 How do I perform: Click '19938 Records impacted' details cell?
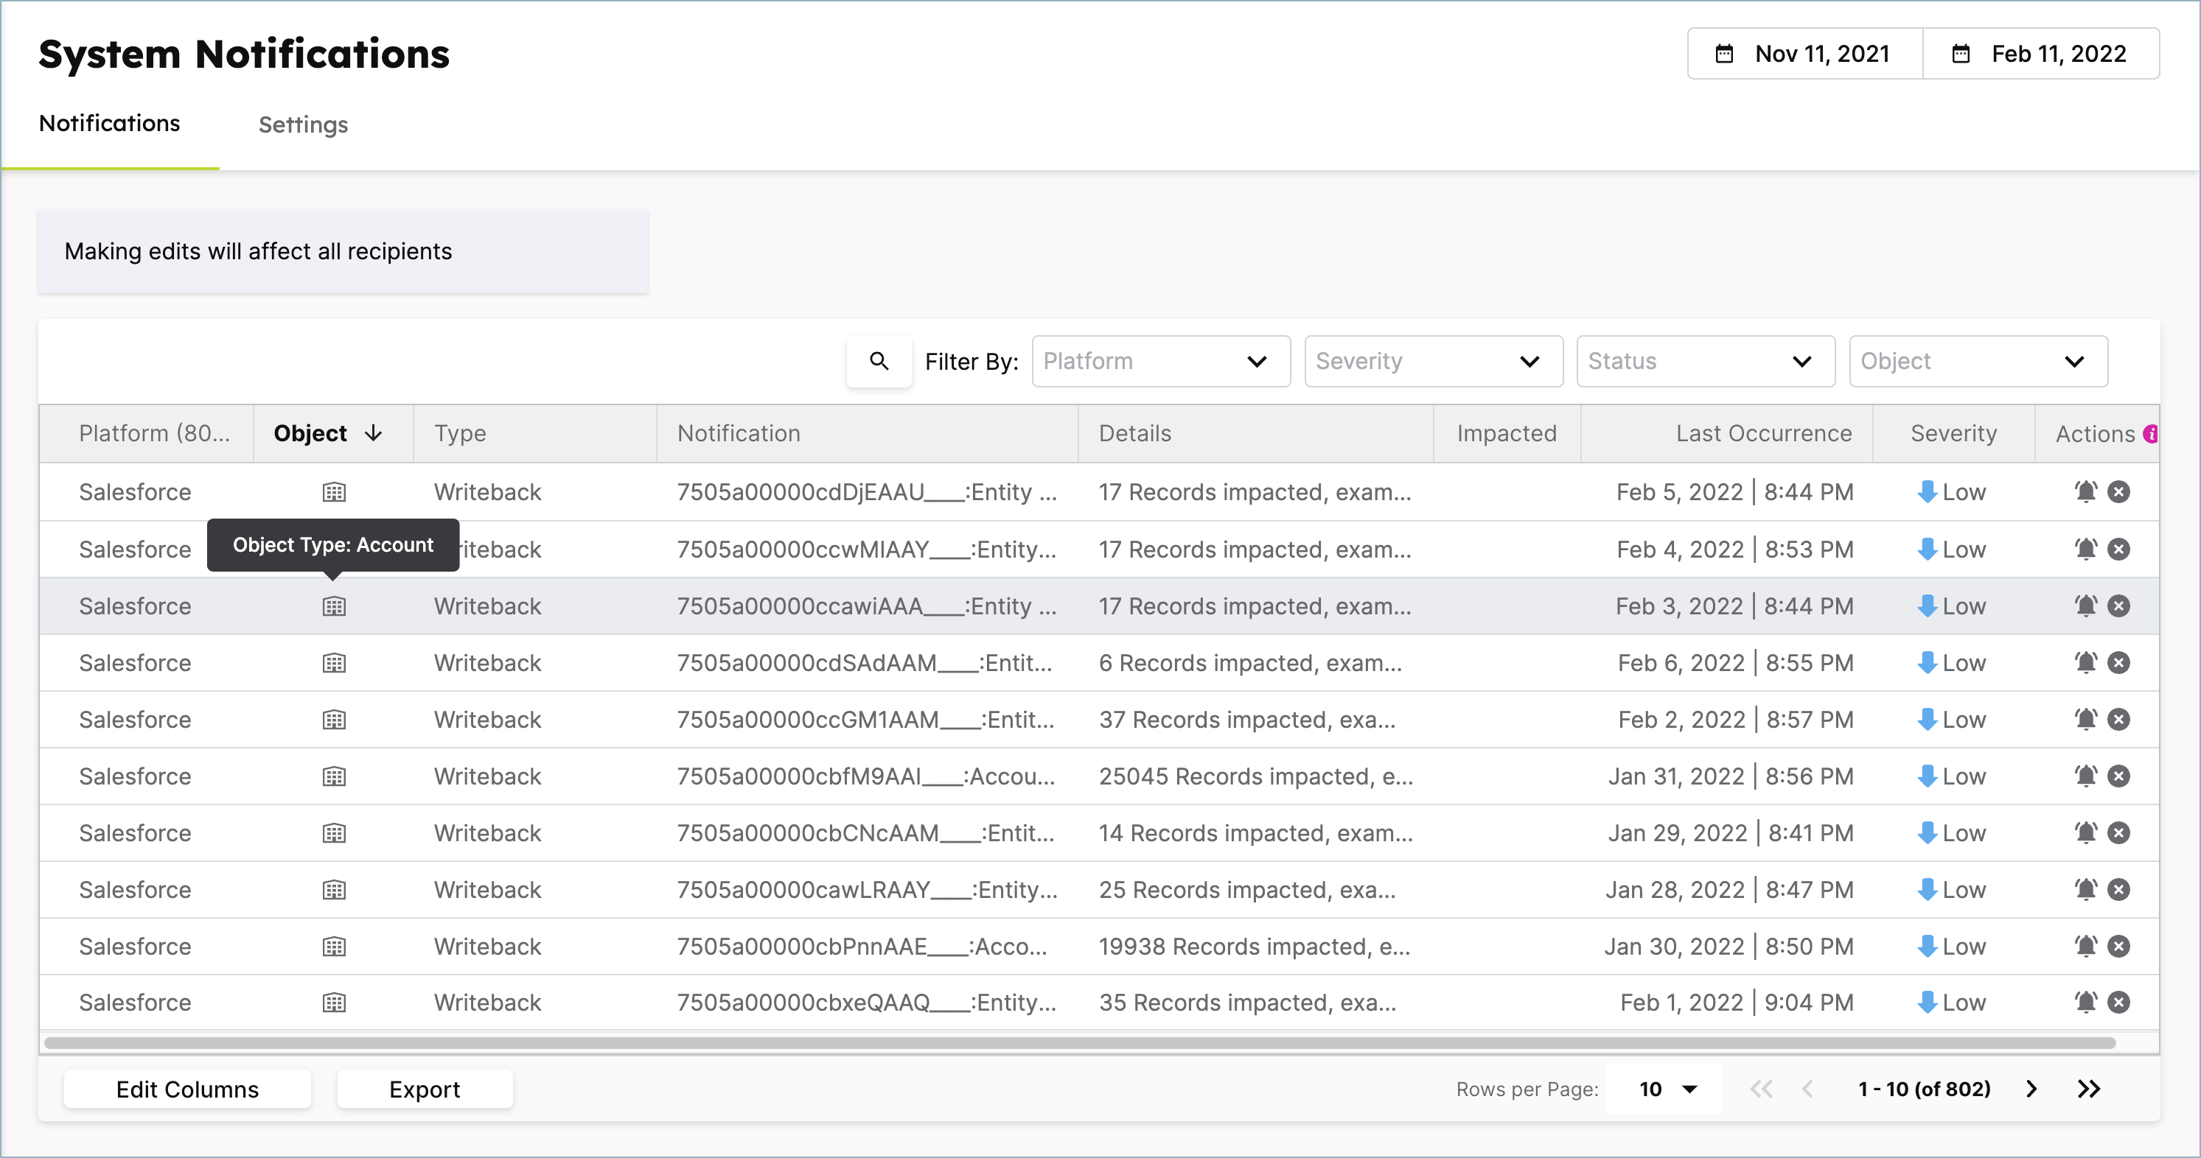(1255, 946)
